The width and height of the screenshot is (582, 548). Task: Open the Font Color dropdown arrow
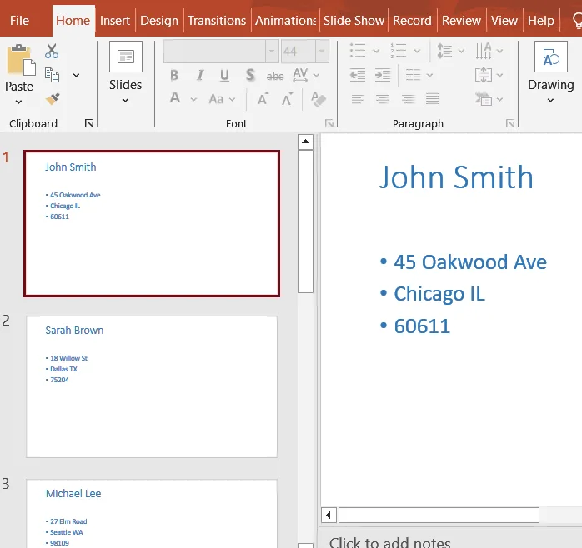193,99
